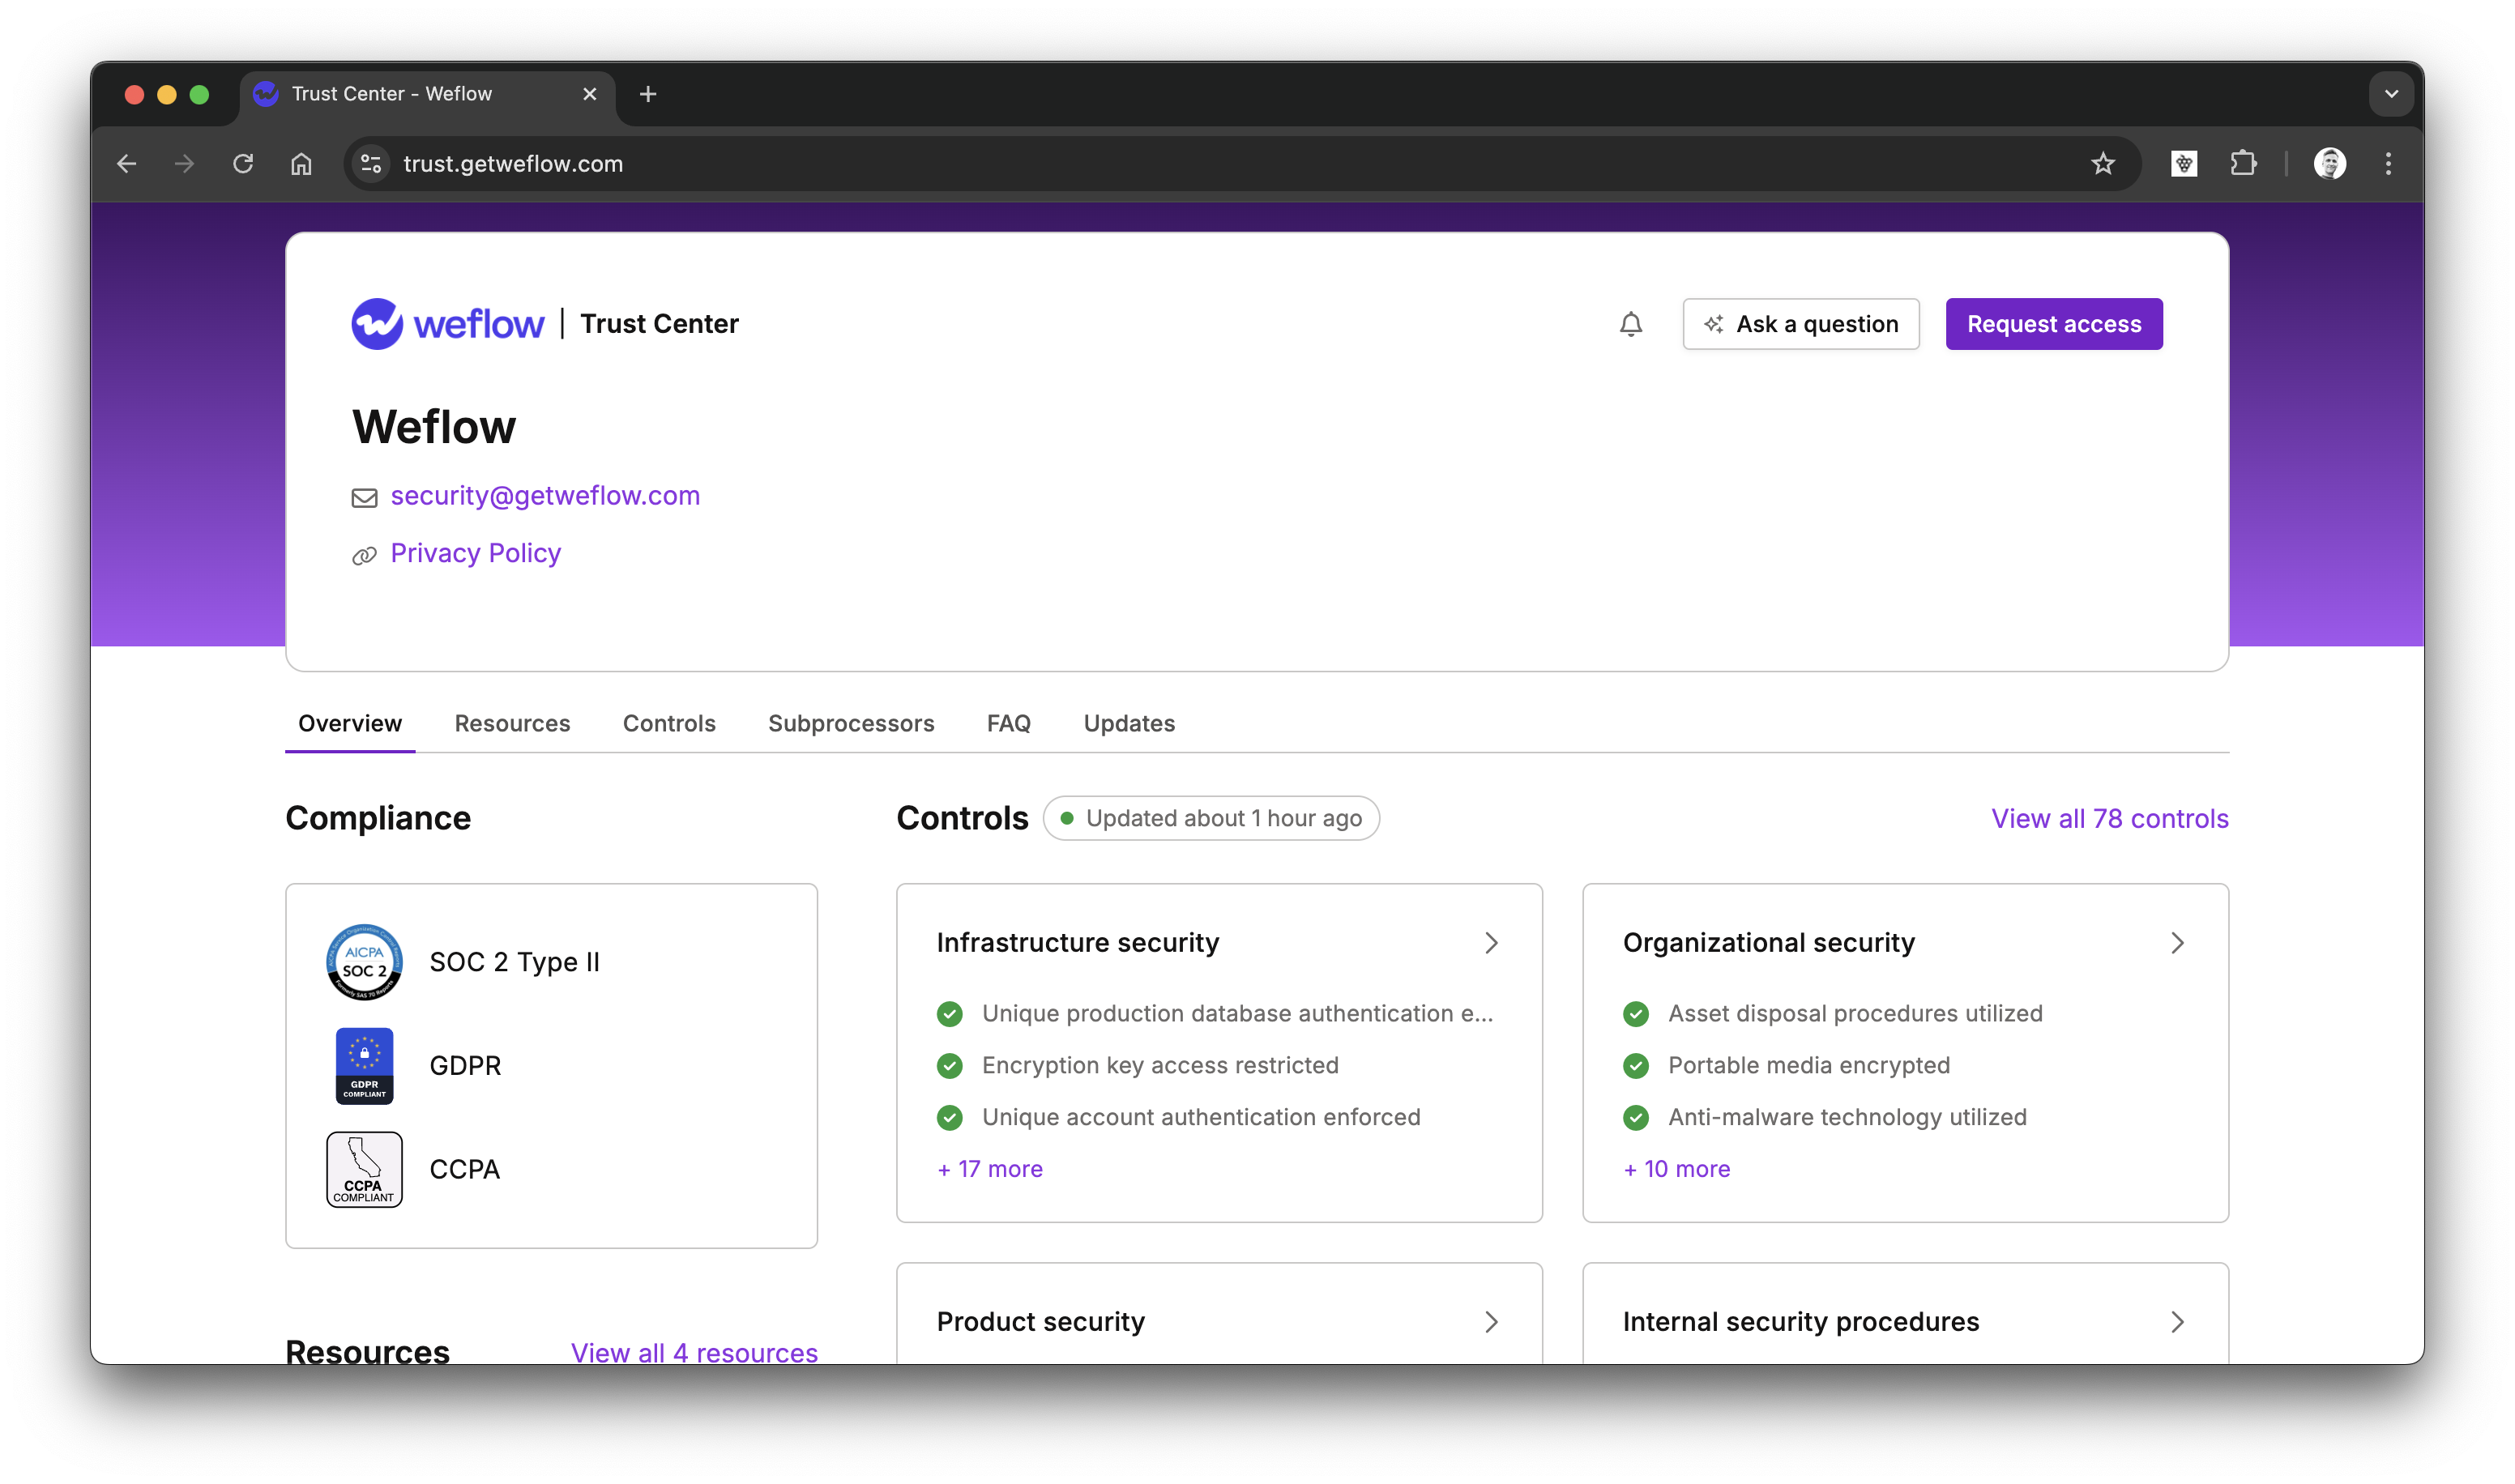Click the Request access button
The height and width of the screenshot is (1484, 2515).
click(2054, 324)
